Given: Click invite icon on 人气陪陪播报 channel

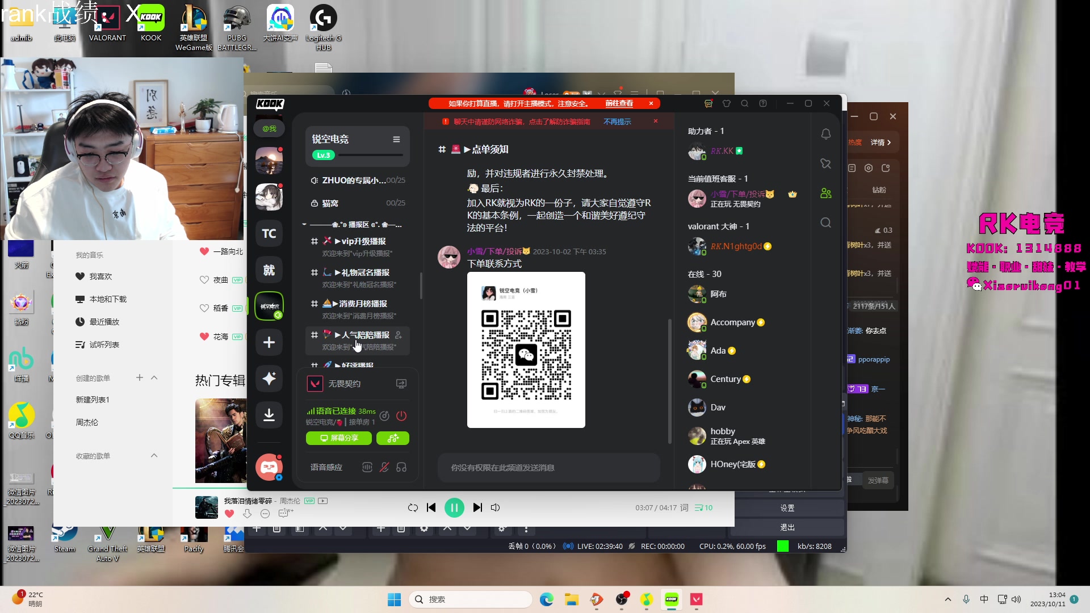Looking at the screenshot, I should point(399,335).
